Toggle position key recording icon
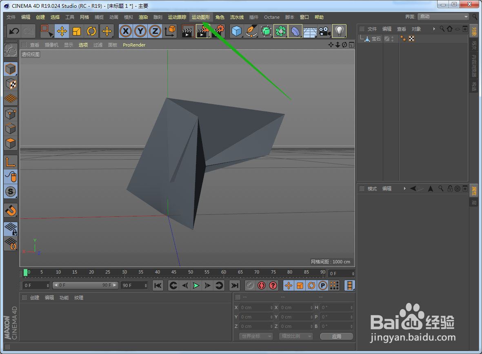The image size is (482, 354). click(288, 285)
